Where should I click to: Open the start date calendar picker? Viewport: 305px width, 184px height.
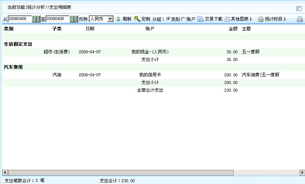click(36, 19)
